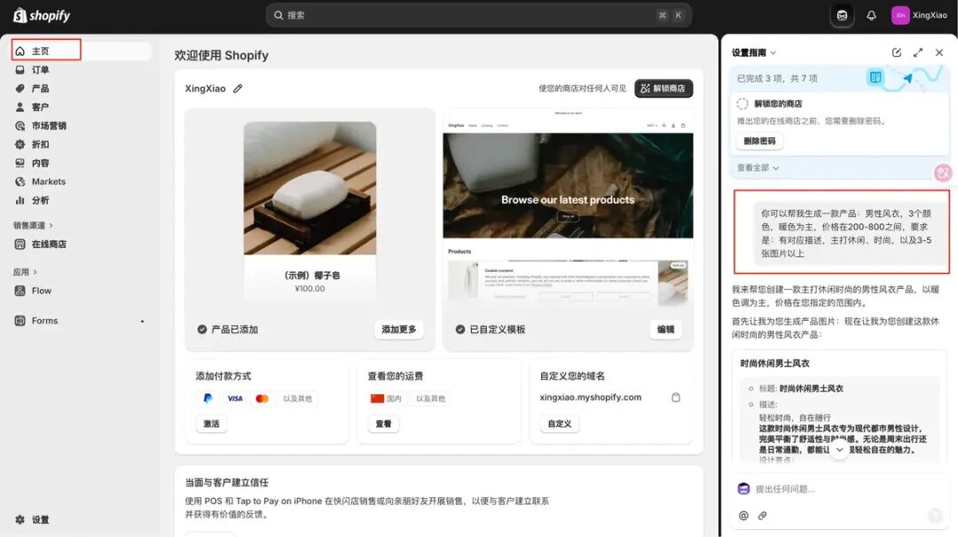Click the notification bell icon
Viewport: 958px width, 537px height.
tap(871, 15)
